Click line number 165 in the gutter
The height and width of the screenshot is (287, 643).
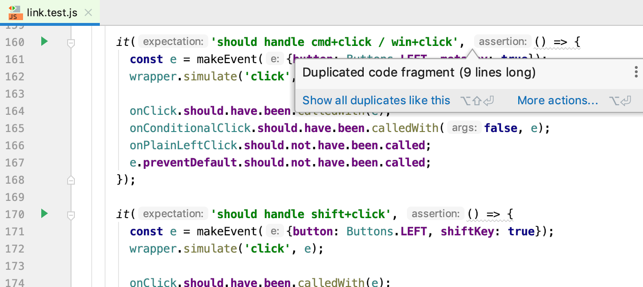point(14,128)
